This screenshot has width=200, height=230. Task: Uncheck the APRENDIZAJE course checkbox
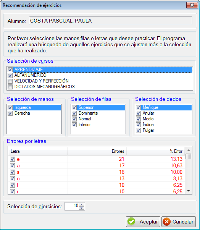click(10, 70)
